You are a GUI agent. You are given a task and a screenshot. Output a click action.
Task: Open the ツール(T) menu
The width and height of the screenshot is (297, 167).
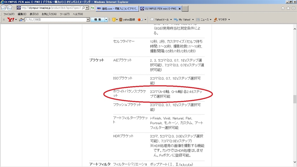[65, 14]
